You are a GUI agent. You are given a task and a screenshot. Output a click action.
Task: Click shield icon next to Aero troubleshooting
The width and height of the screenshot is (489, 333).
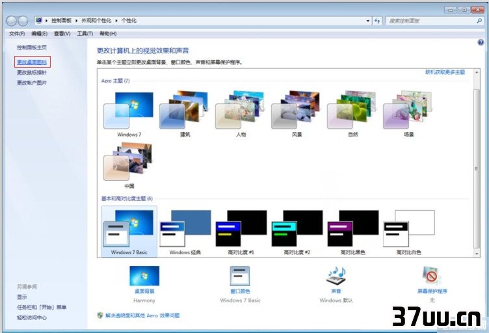[x=99, y=315]
